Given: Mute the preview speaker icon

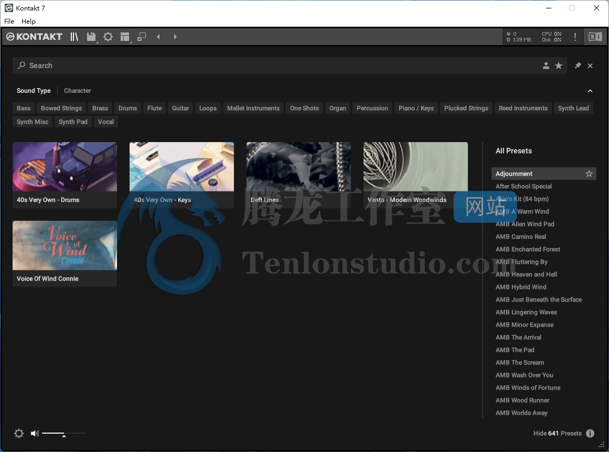Looking at the screenshot, I should tap(35, 433).
